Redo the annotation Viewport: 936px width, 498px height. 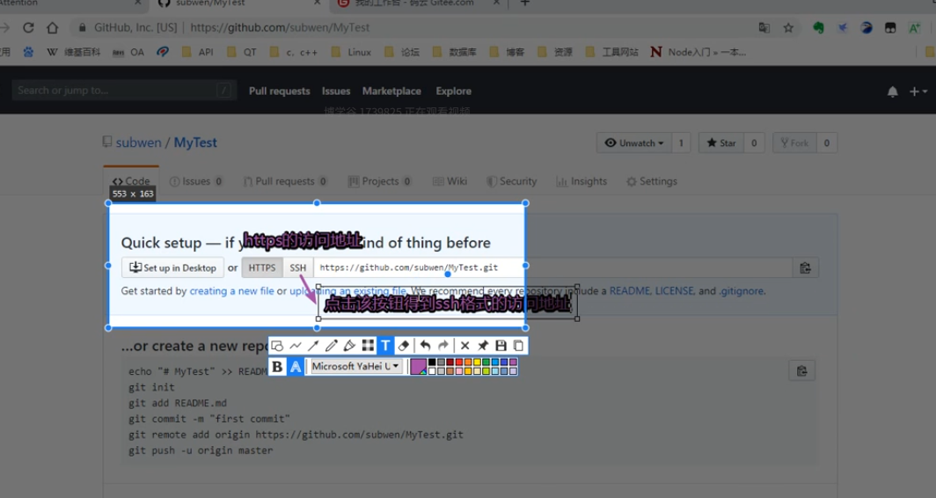click(x=443, y=346)
